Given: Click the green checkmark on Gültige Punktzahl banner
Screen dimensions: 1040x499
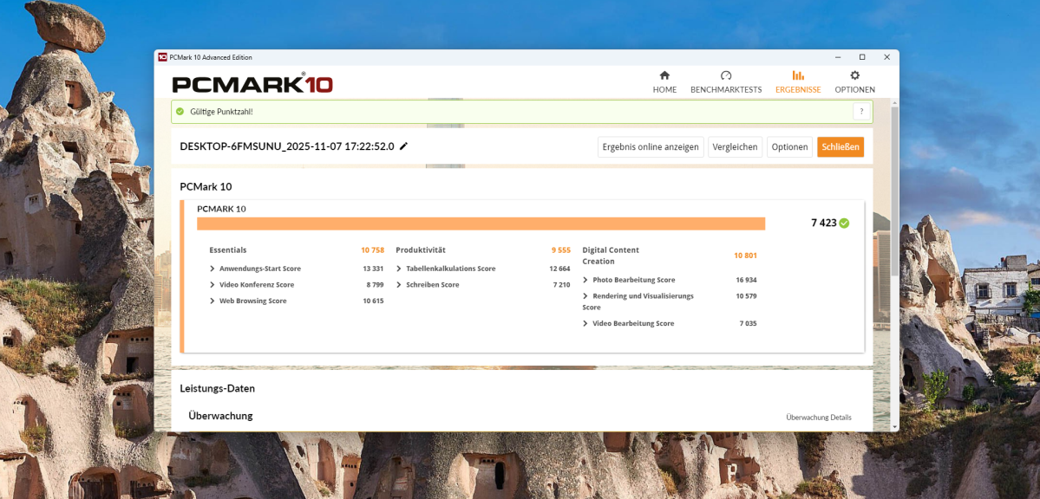Looking at the screenshot, I should click(x=181, y=111).
